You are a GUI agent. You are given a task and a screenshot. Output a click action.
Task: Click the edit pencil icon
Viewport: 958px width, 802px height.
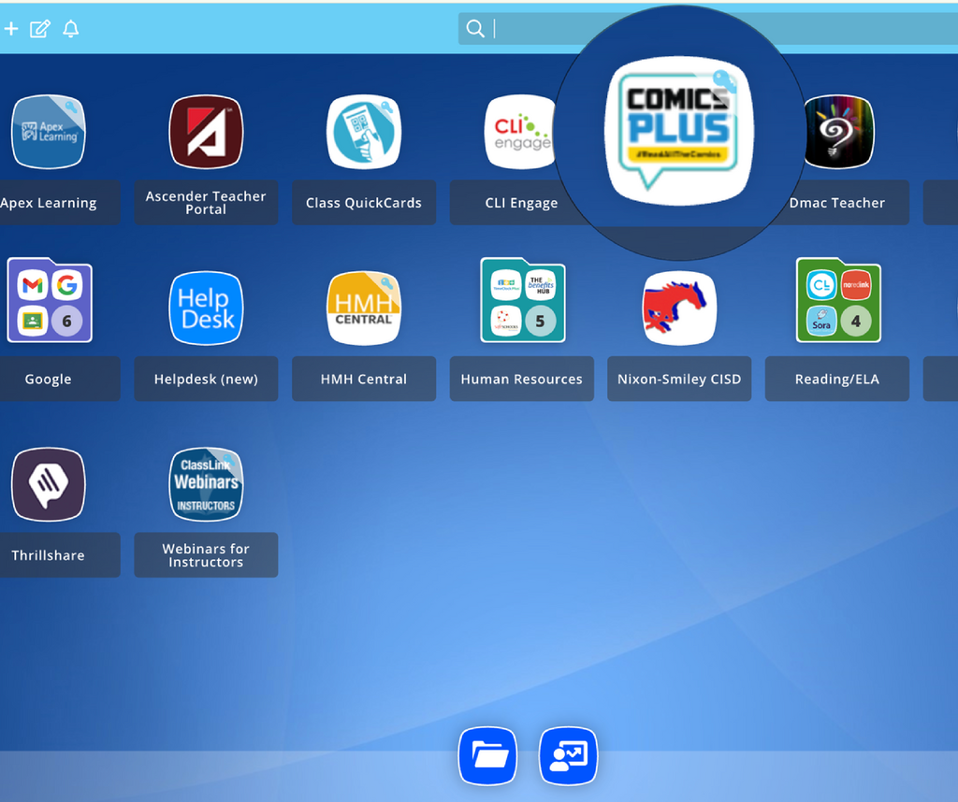(39, 29)
